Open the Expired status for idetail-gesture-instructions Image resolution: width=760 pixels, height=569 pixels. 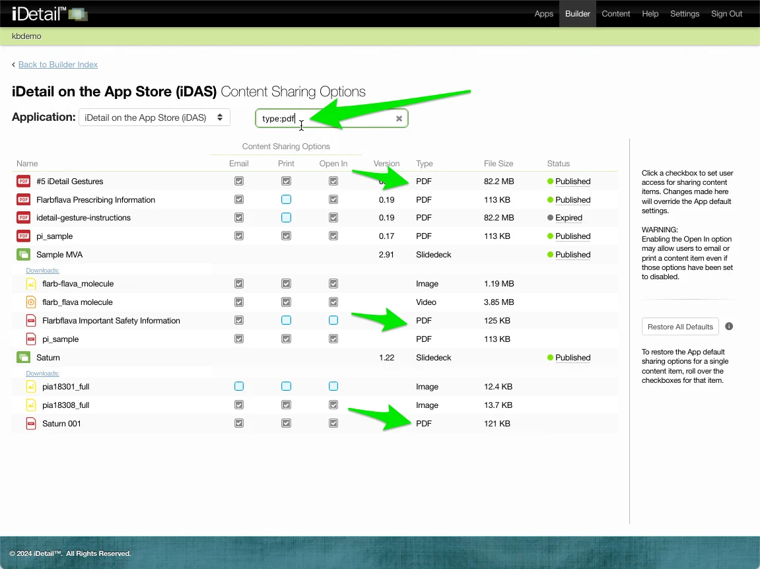click(569, 218)
